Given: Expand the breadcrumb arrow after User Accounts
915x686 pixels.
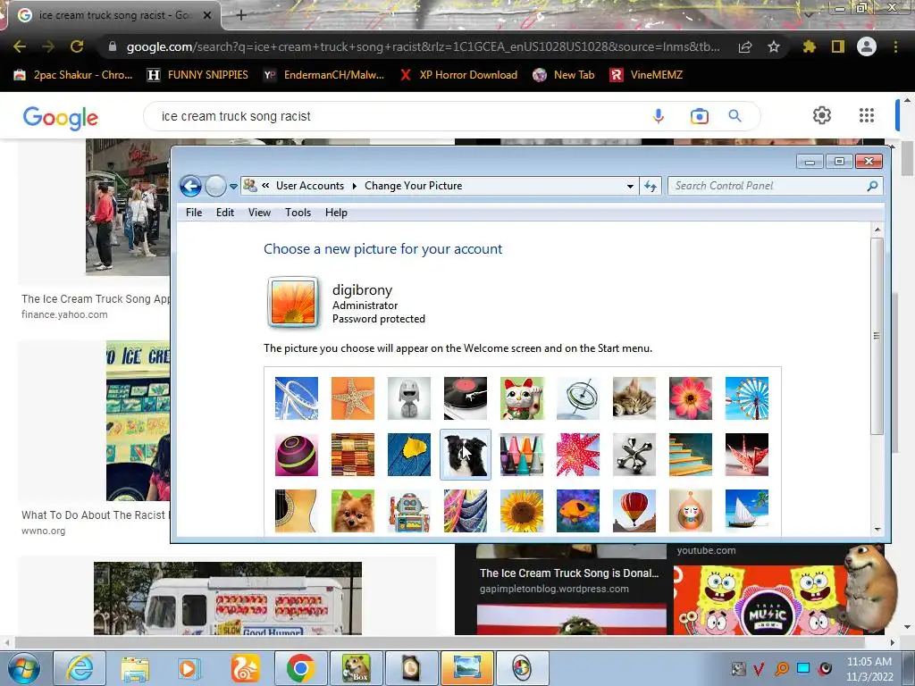Looking at the screenshot, I should point(354,186).
